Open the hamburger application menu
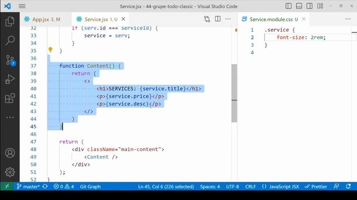 (x=22, y=6)
